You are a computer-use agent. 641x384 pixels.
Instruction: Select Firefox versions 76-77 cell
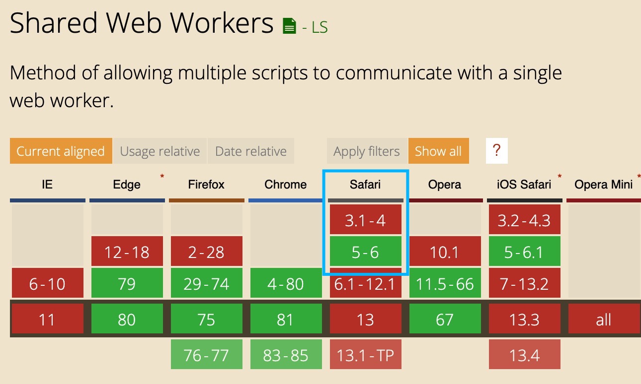pyautogui.click(x=206, y=355)
